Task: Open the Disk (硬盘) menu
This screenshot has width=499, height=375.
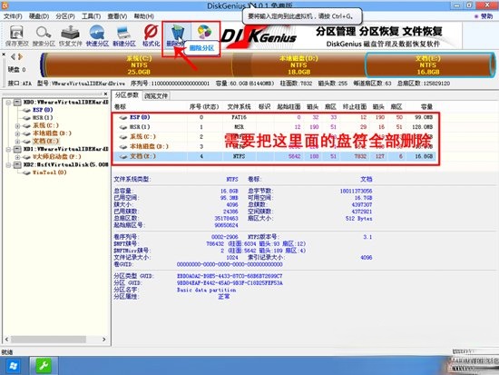Action: [39, 16]
